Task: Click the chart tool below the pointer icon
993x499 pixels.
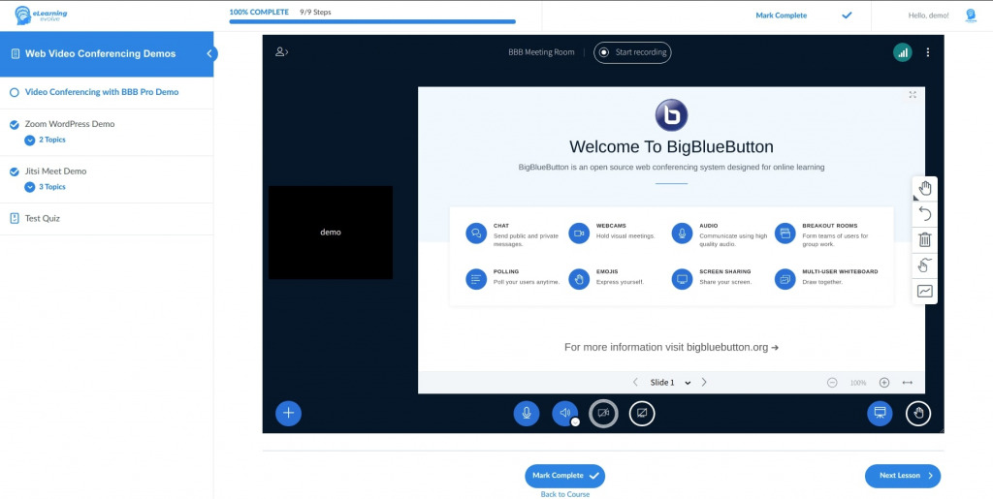Action: point(924,291)
